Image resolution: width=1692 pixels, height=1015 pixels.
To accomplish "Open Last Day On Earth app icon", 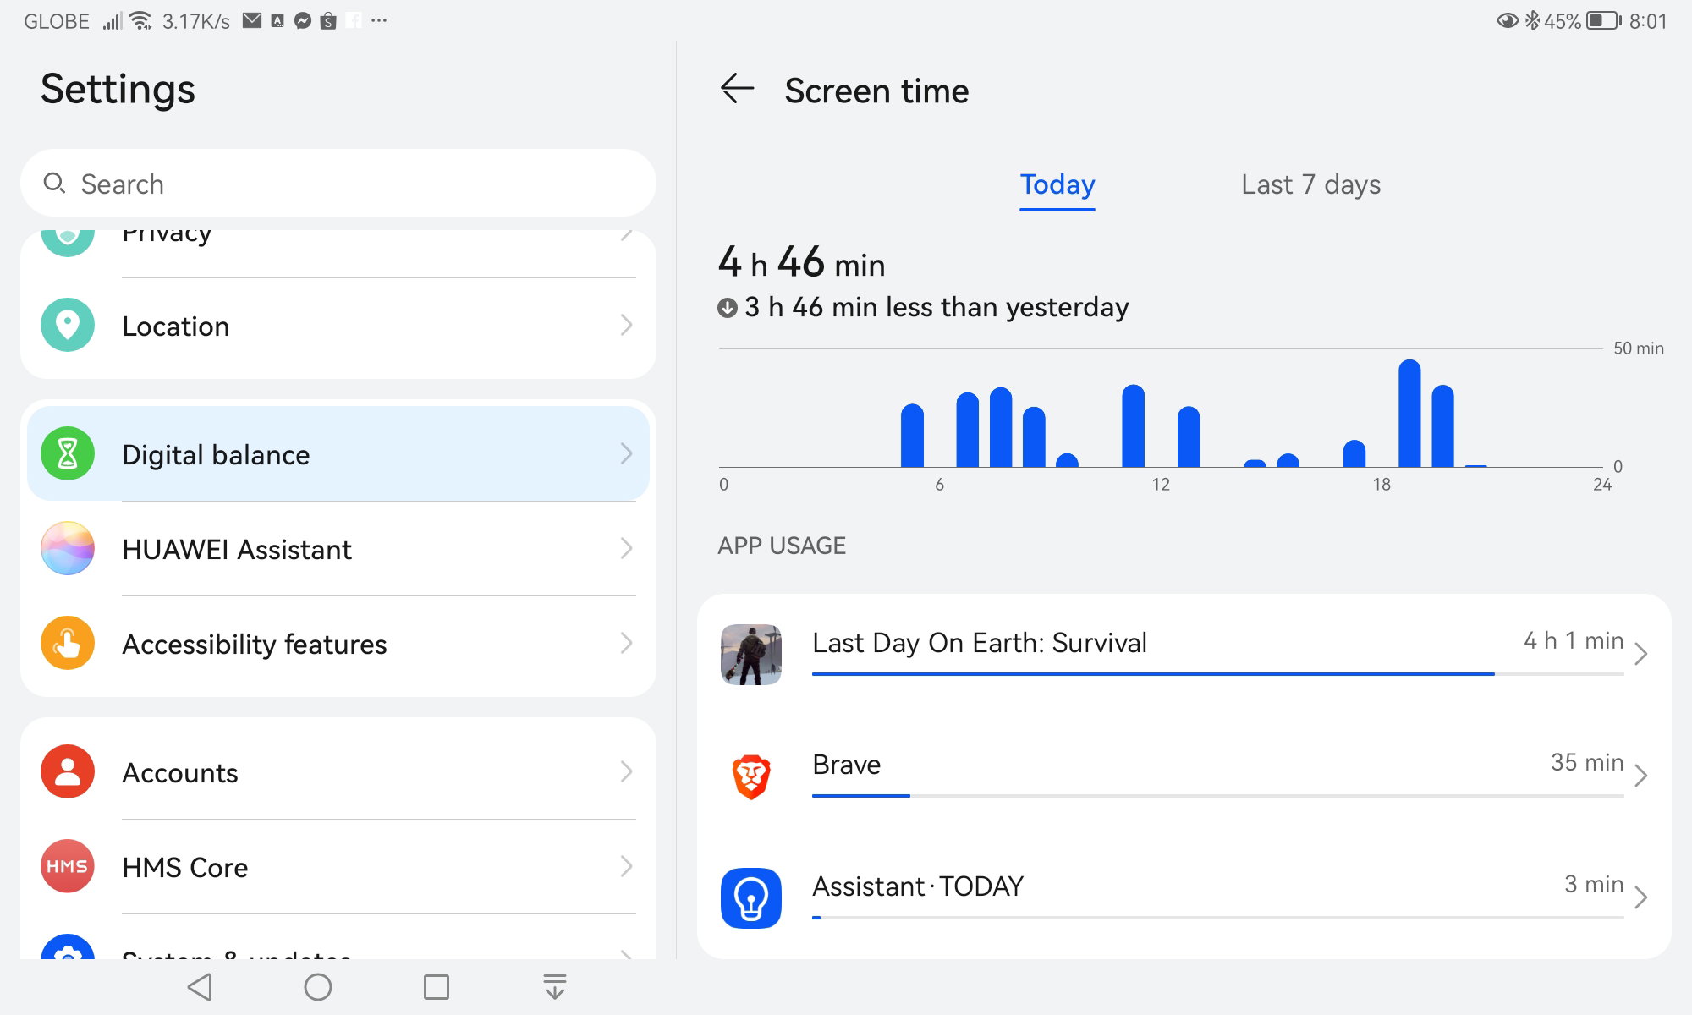I will [x=751, y=655].
